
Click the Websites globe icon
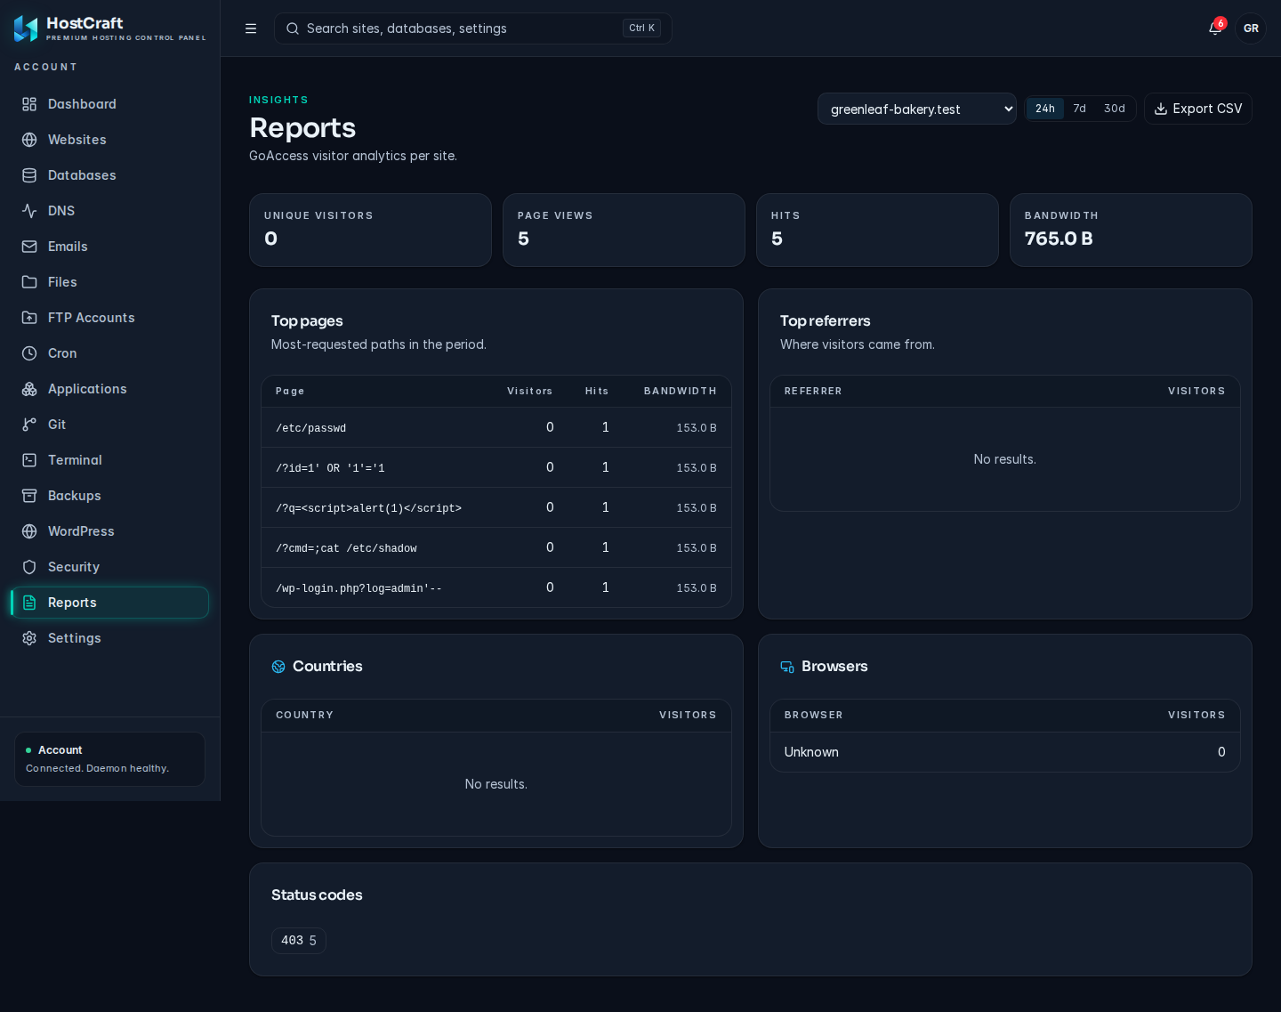coord(29,140)
